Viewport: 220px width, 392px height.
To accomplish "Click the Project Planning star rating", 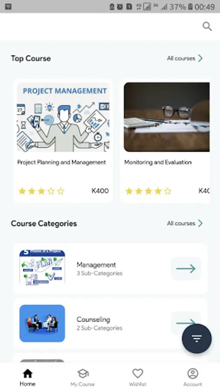I will [41, 191].
